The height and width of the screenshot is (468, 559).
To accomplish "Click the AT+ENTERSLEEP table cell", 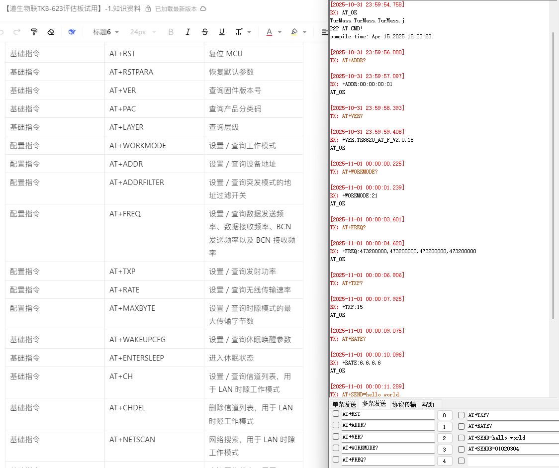I will (154, 358).
